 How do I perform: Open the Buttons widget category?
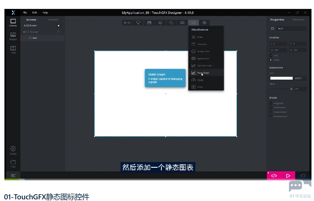pos(138,23)
